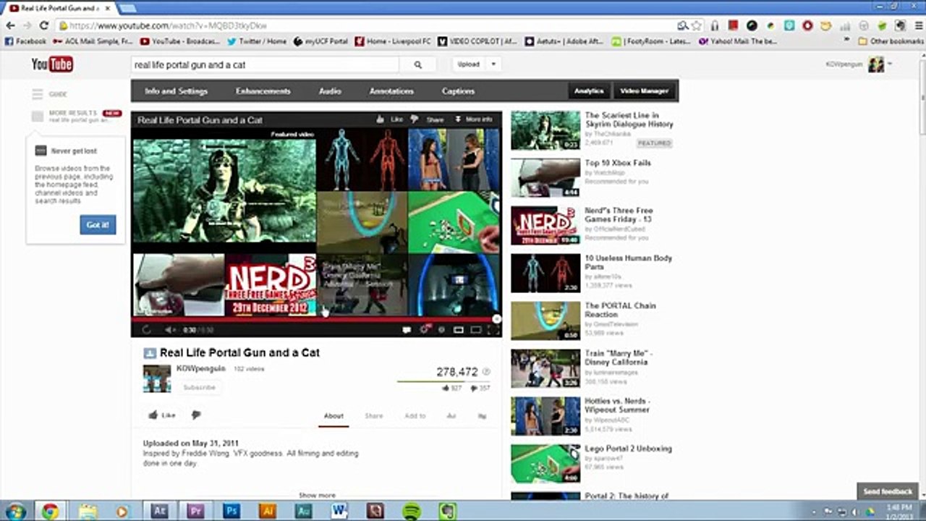Bookmark the page with the star icon
This screenshot has height=521, width=926.
pyautogui.click(x=697, y=25)
